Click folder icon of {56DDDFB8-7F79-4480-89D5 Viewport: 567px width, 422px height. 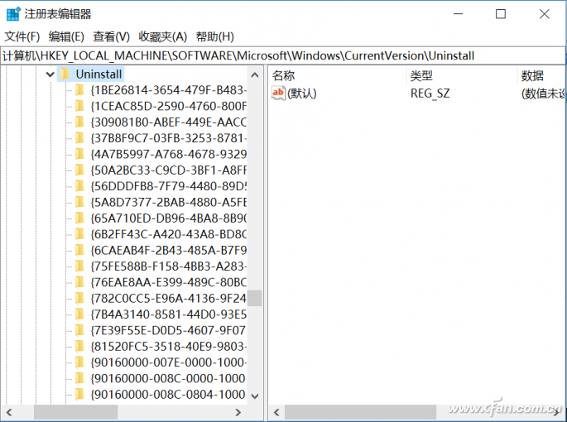[x=80, y=186]
